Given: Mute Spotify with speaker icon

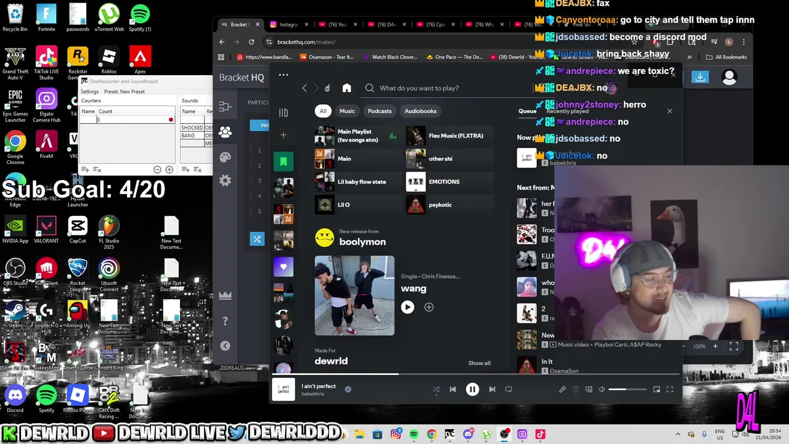Looking at the screenshot, I should point(602,389).
